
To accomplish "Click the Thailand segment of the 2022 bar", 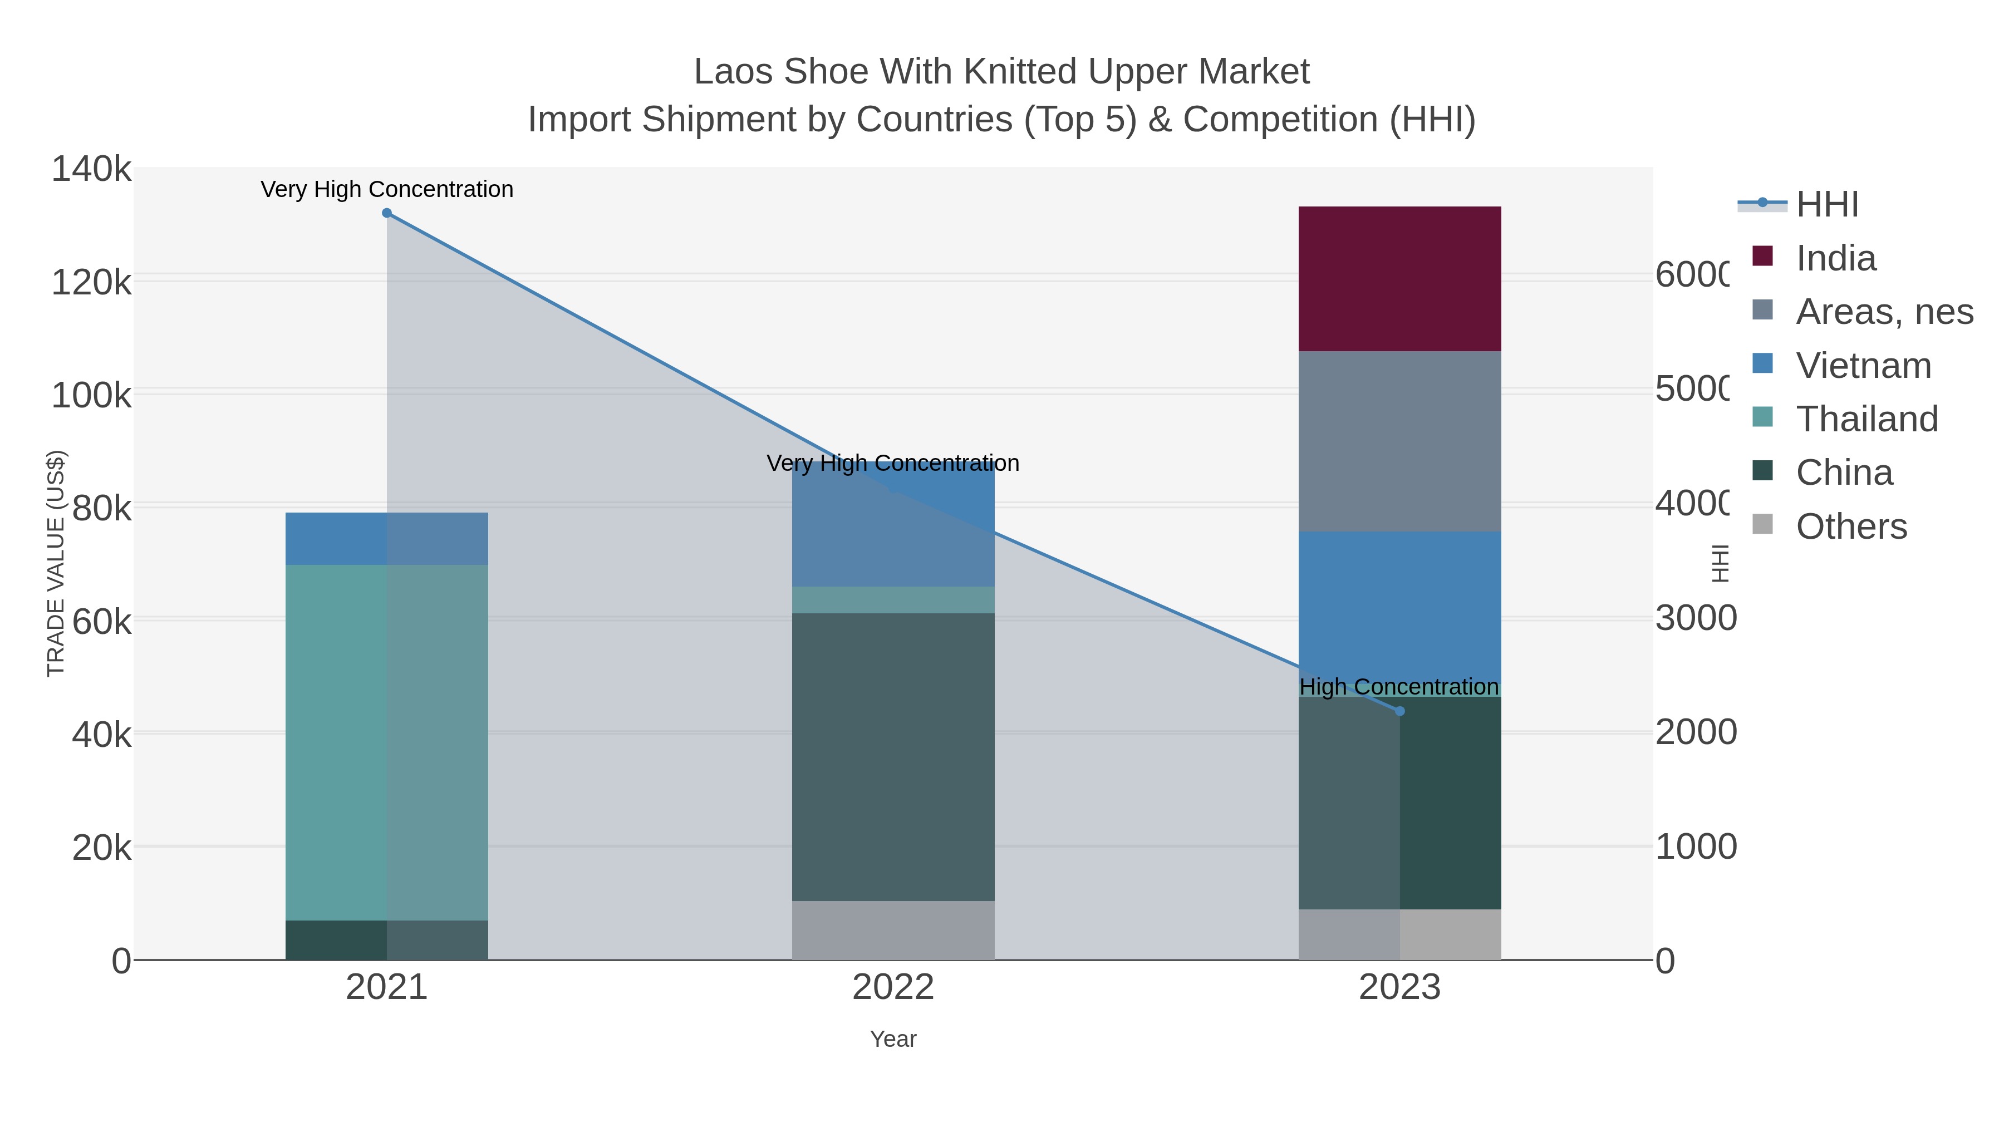I will [x=893, y=599].
